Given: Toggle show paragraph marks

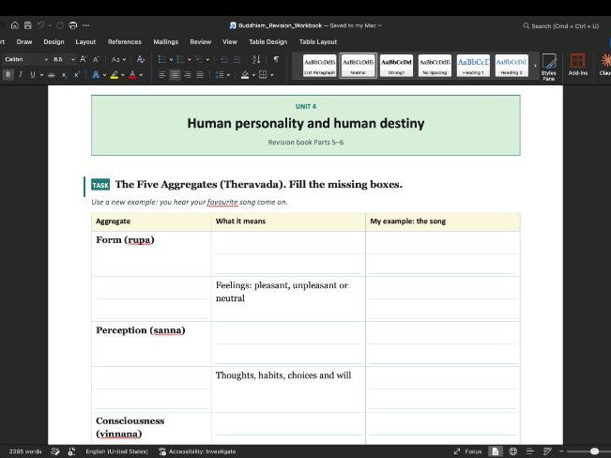Looking at the screenshot, I should tap(276, 59).
